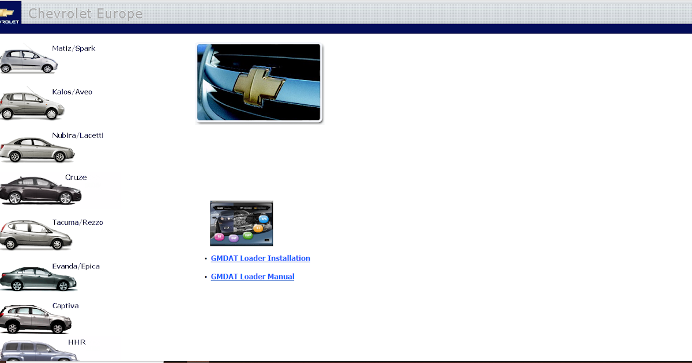Select the HHR car image
The height and width of the screenshot is (363, 692).
point(39,352)
